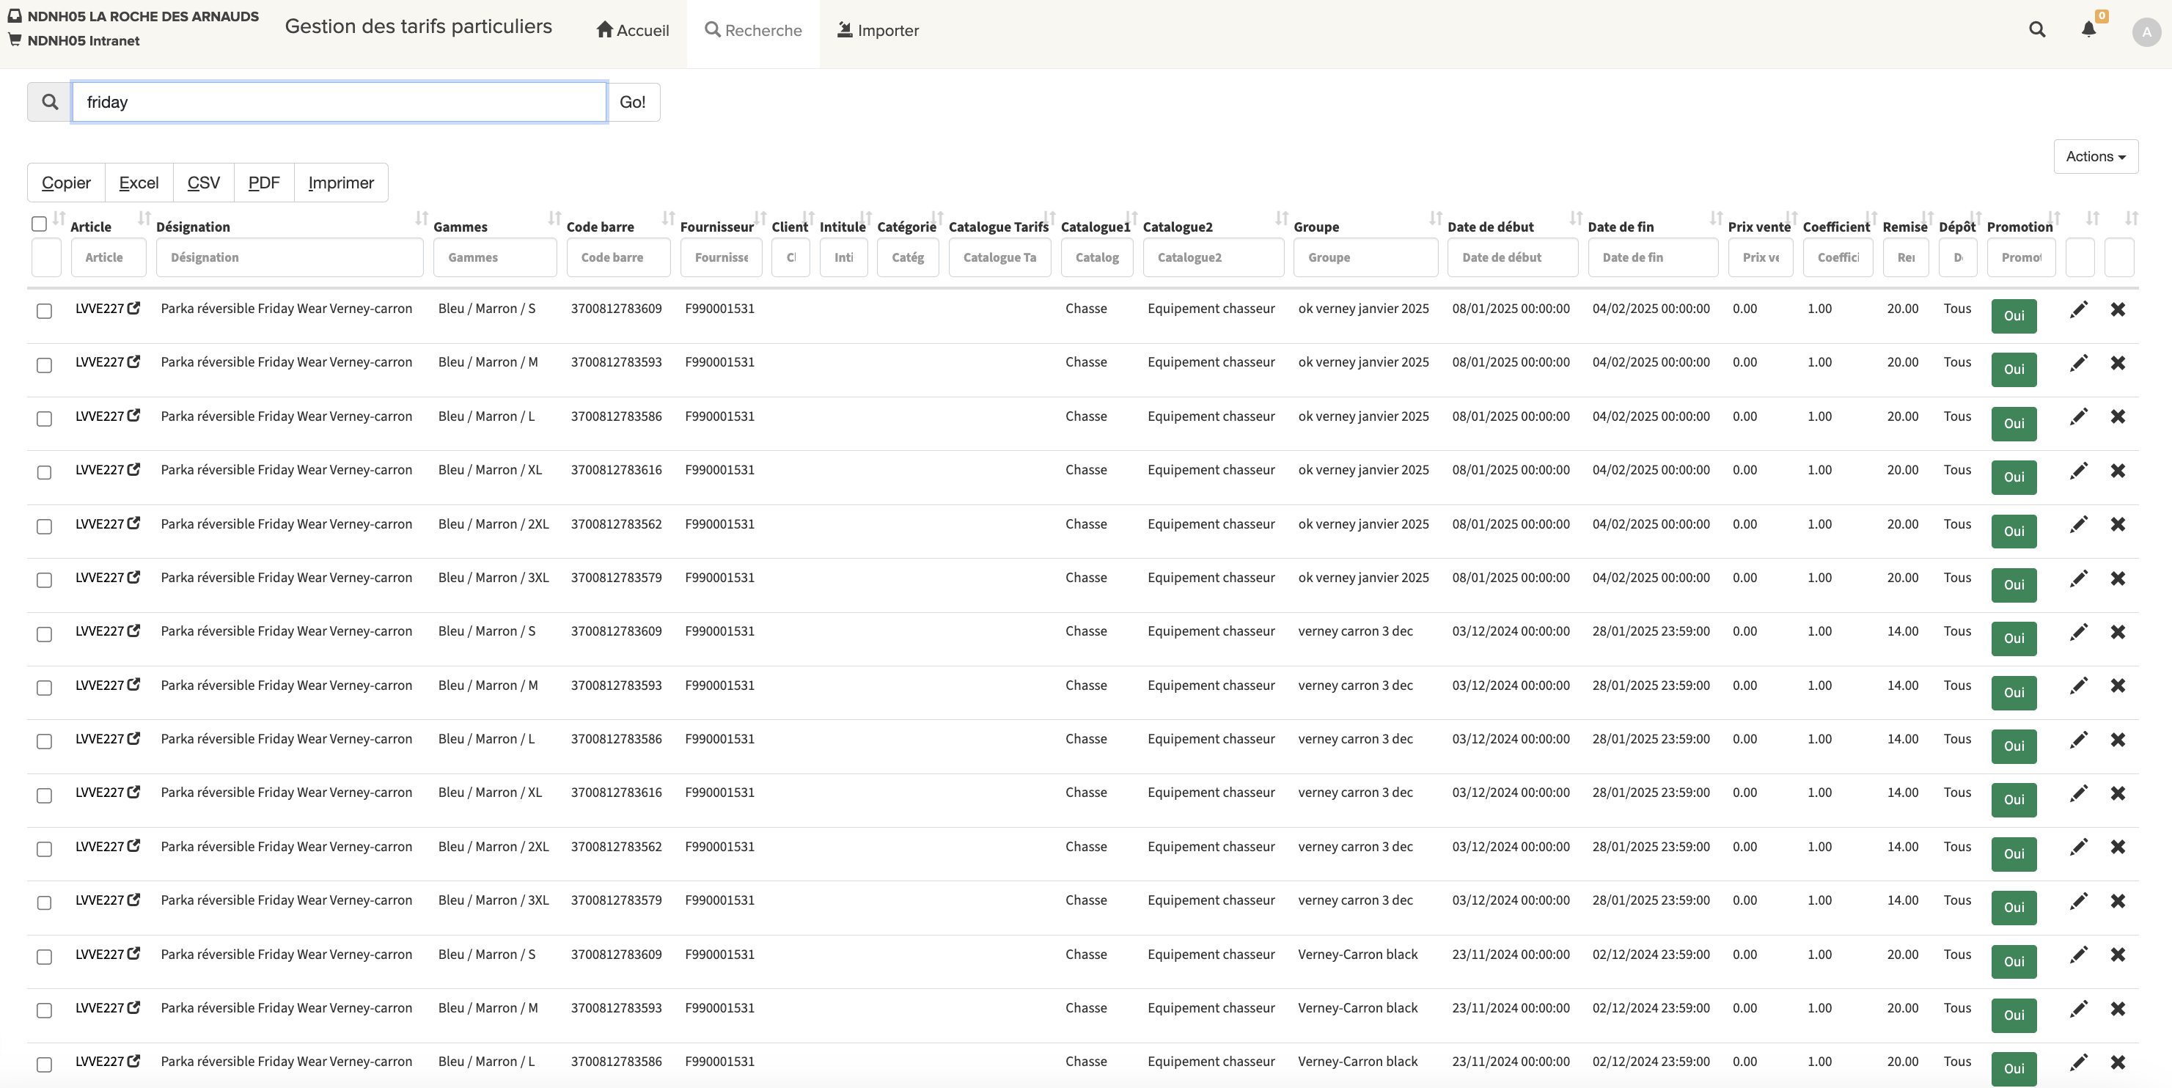Edit the 3700812783609 Verney-Carron black row
This screenshot has width=2172, height=1088.
point(2080,955)
